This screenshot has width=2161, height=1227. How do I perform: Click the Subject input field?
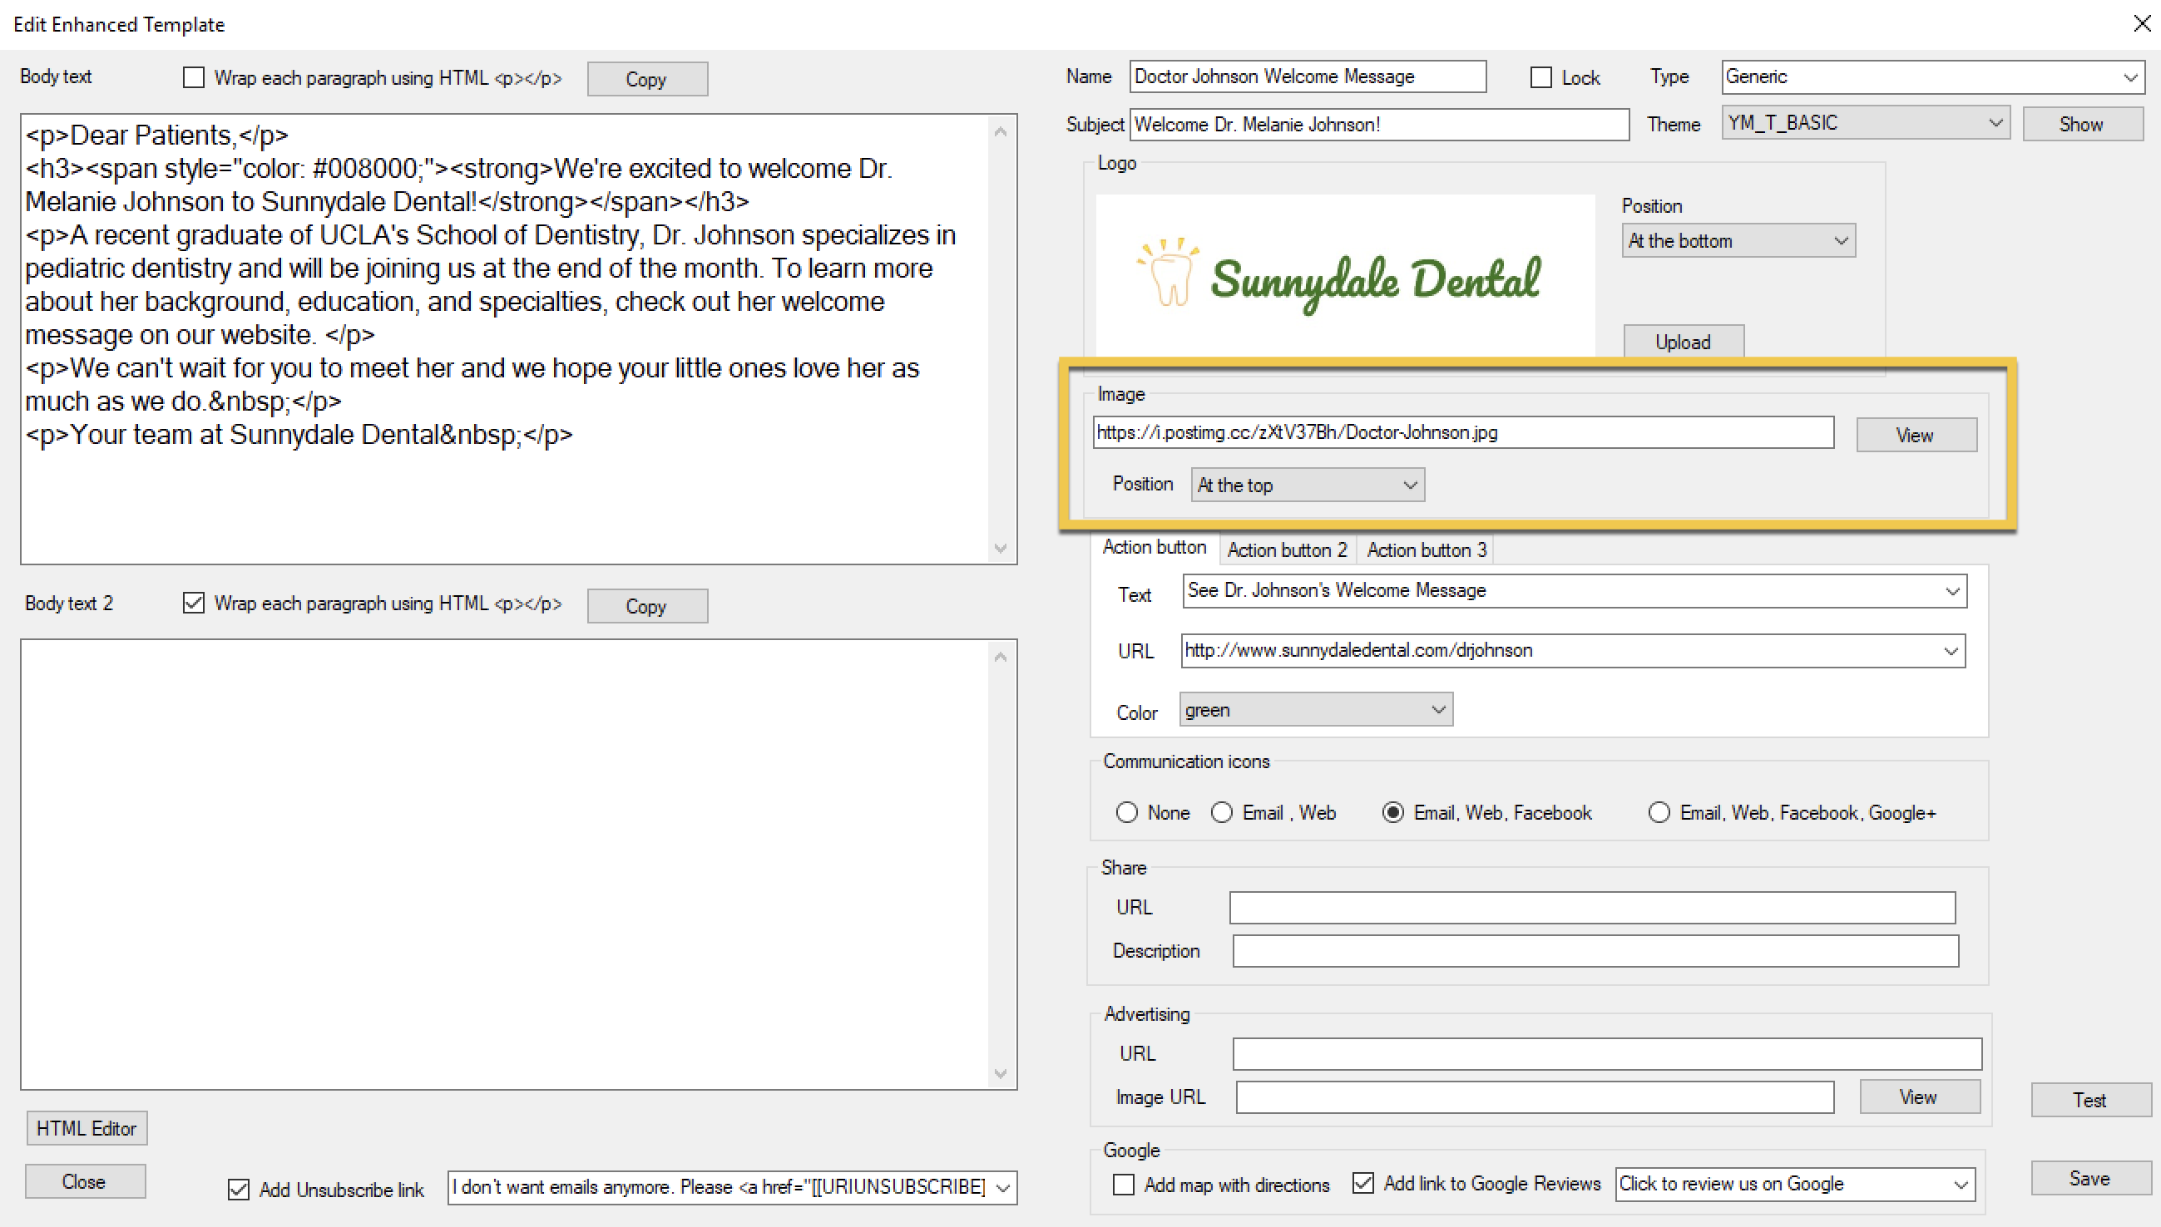click(x=1378, y=125)
